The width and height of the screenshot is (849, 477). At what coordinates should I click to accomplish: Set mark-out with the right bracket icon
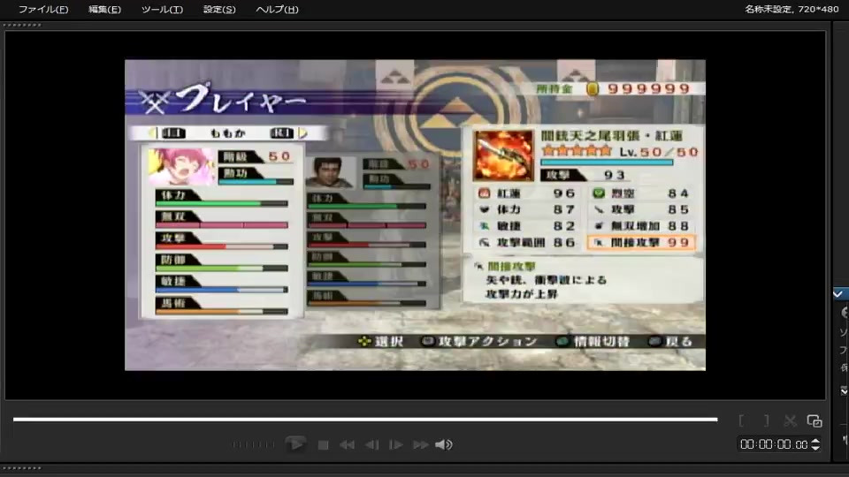pos(766,420)
